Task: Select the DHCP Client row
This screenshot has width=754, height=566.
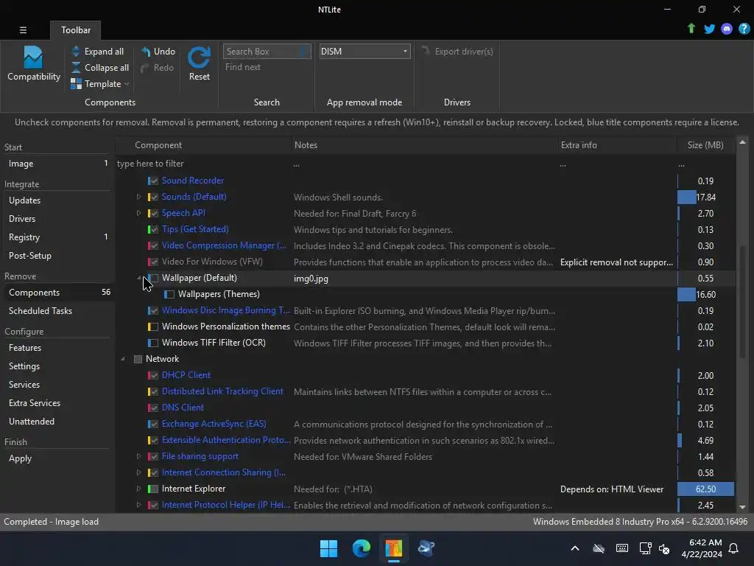Action: [426, 375]
